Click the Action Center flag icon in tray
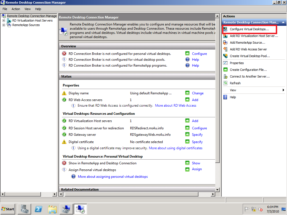Image resolution: width=287 pixels, height=215 pixels. coord(247,209)
